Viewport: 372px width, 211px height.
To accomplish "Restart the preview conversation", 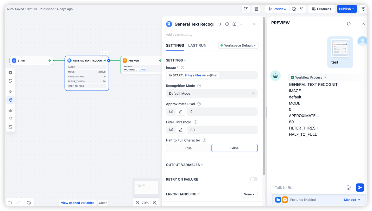I will (x=349, y=24).
